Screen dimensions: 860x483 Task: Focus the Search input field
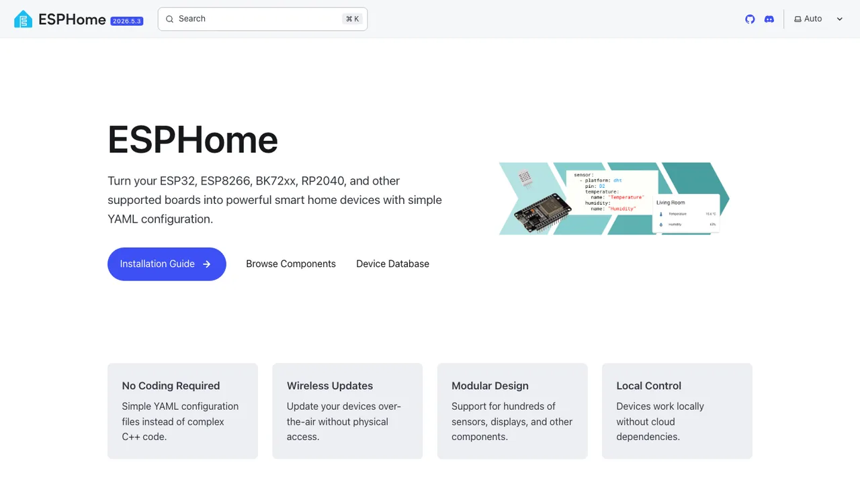[263, 19]
